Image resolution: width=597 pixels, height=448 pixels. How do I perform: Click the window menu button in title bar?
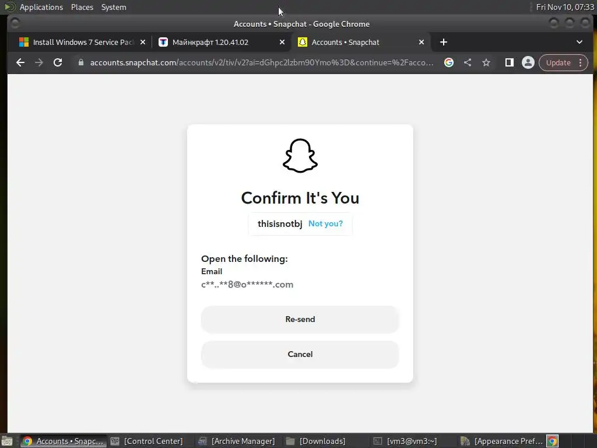tap(15, 23)
